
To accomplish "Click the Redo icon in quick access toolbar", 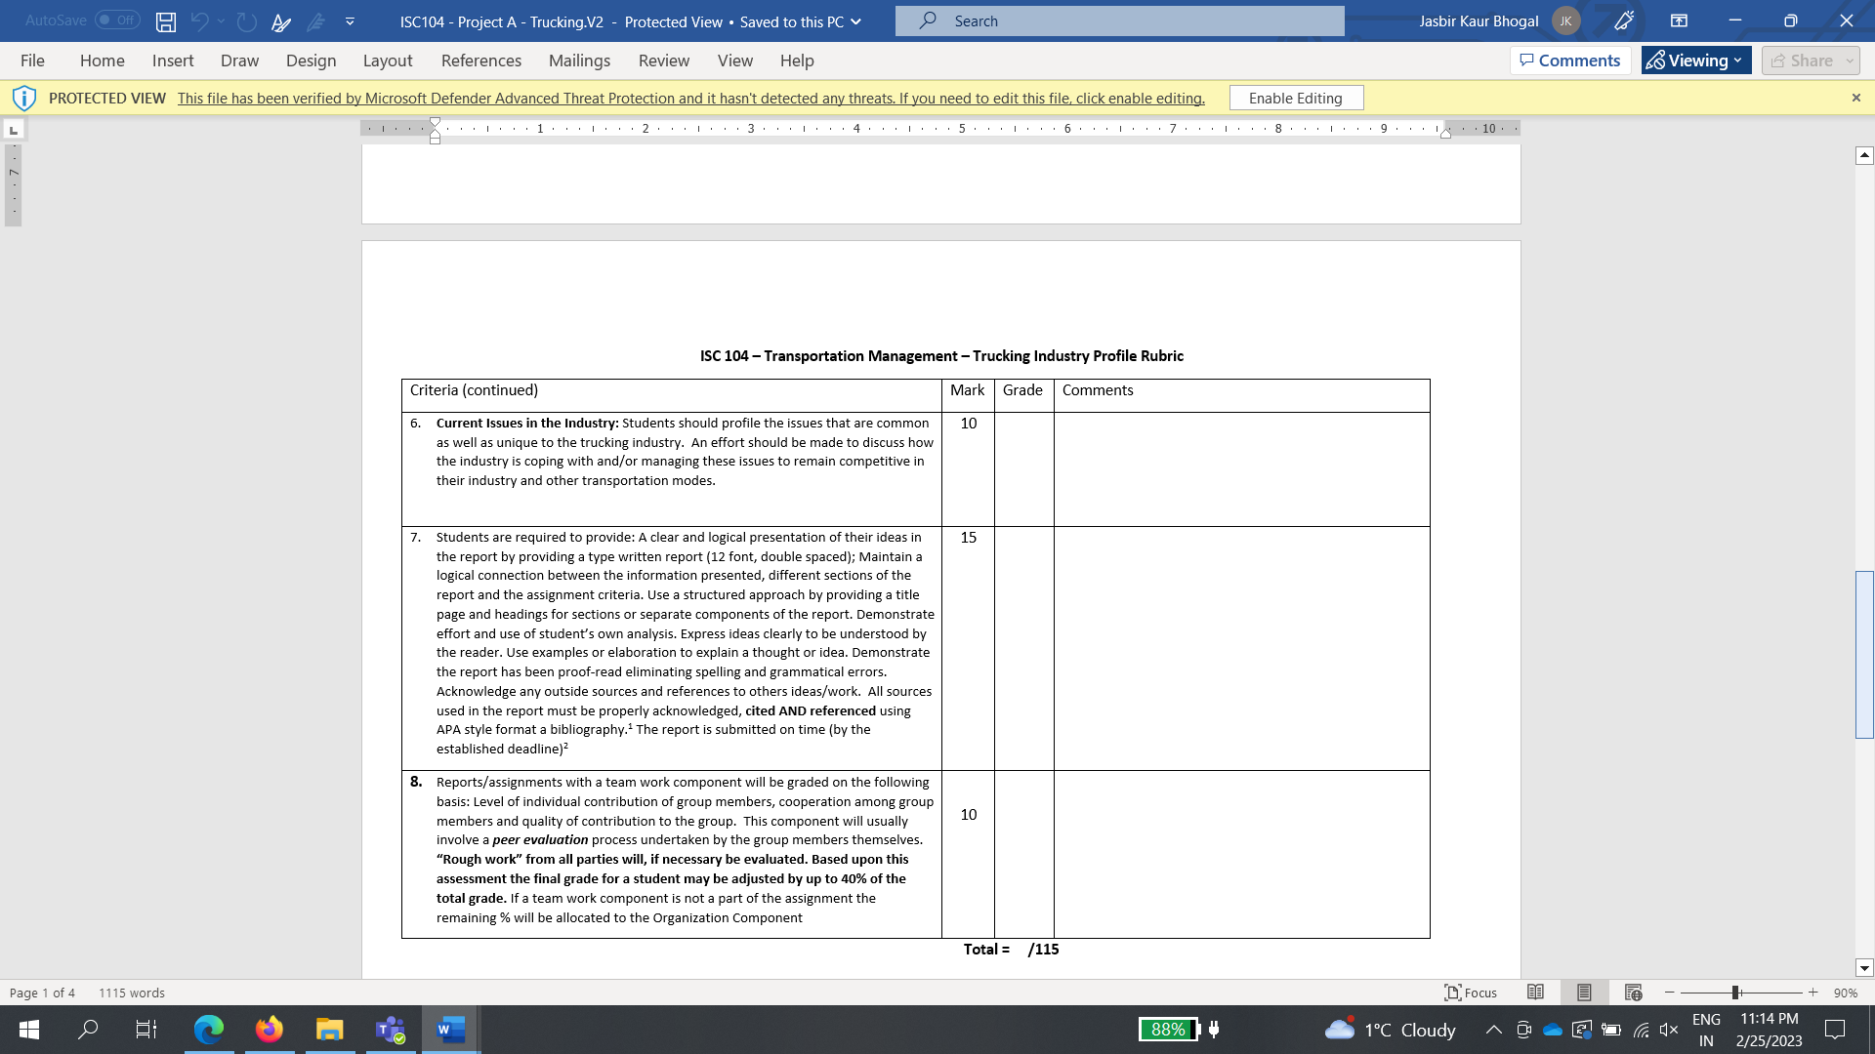I will click(246, 20).
